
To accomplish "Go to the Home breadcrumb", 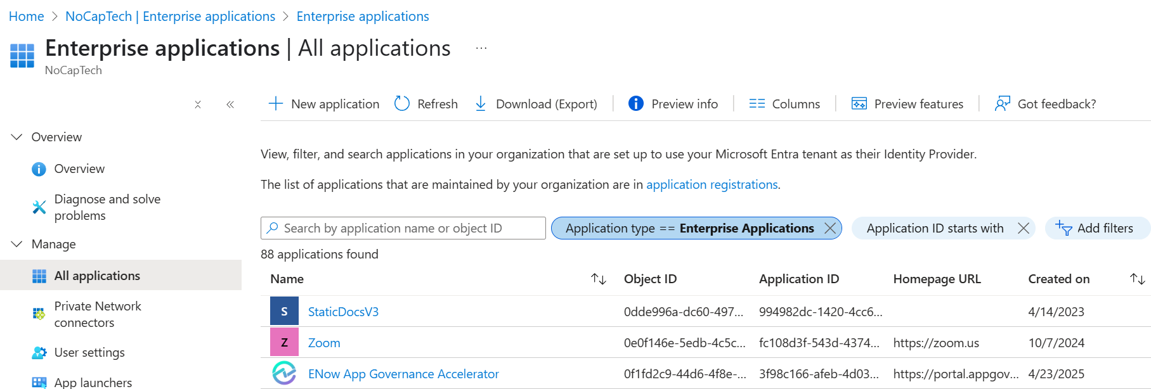I will pos(27,16).
